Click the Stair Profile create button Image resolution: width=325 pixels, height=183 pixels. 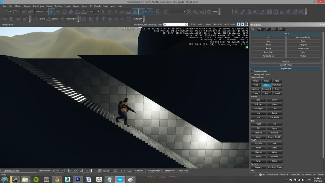(x=274, y=117)
